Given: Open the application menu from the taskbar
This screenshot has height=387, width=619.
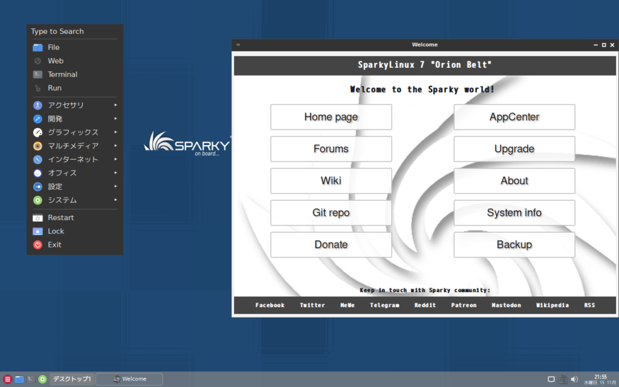Looking at the screenshot, I should [7, 379].
